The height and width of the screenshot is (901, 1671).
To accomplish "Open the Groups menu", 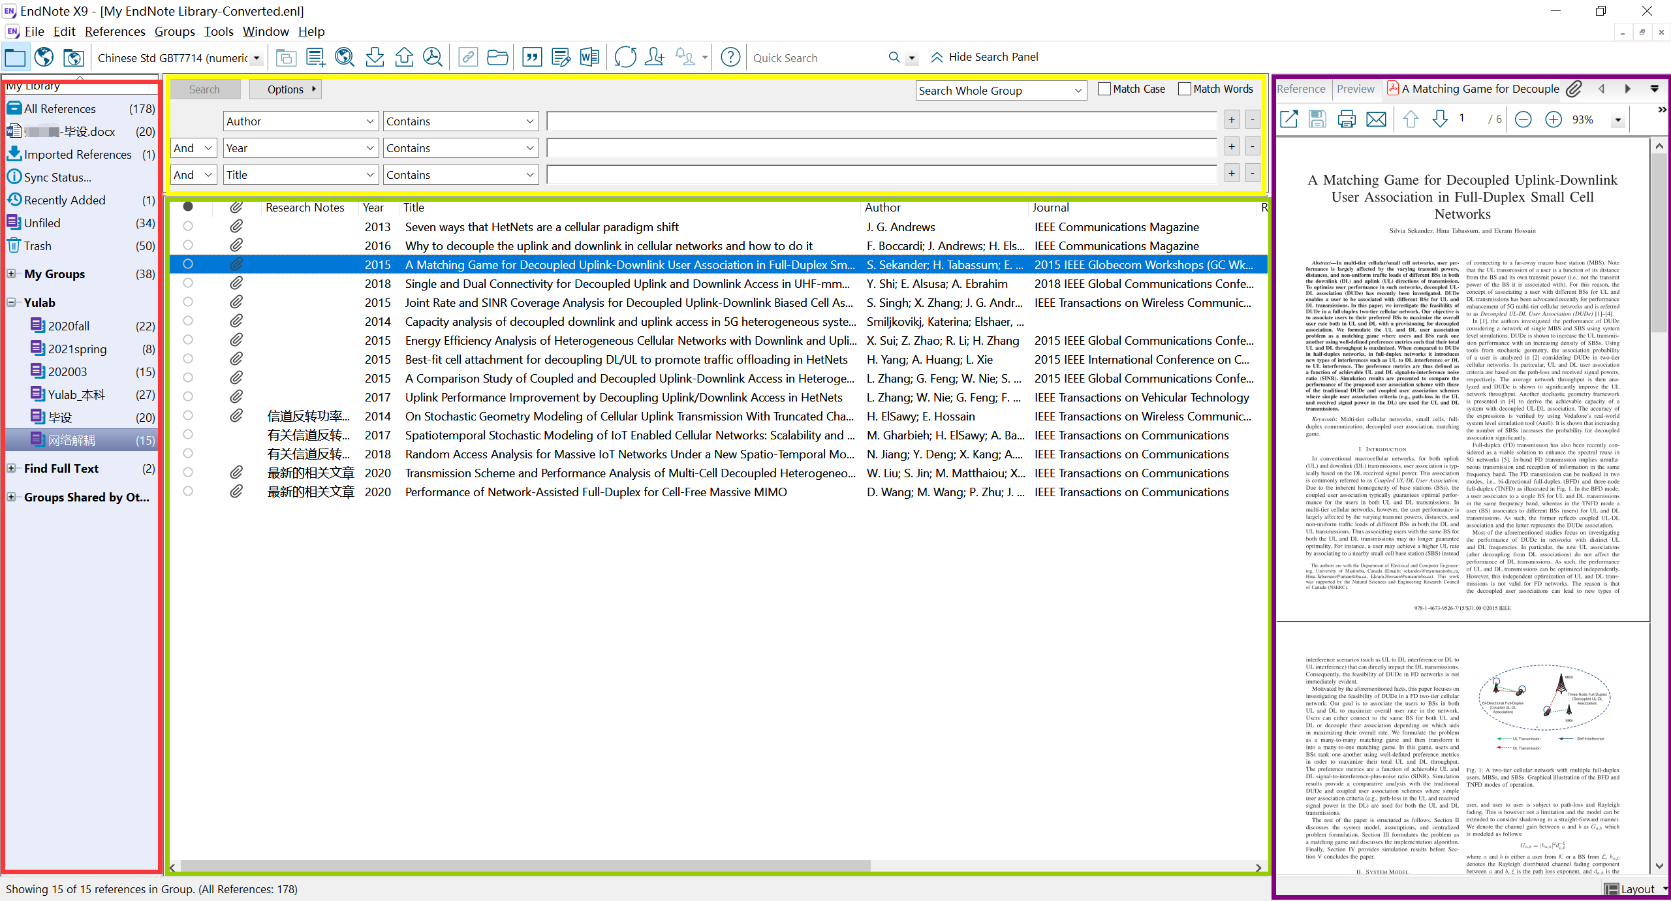I will click(x=174, y=31).
